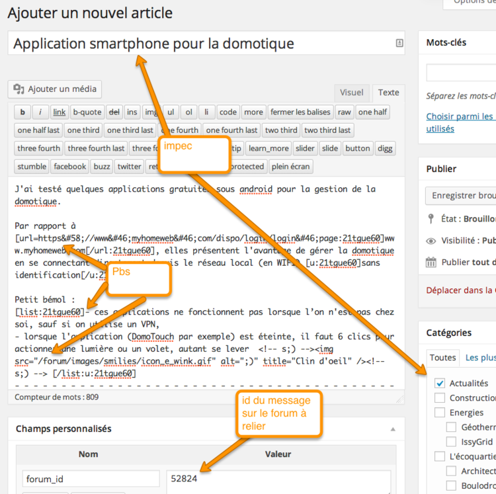
Task: Click the ul list button
Action: [171, 112]
